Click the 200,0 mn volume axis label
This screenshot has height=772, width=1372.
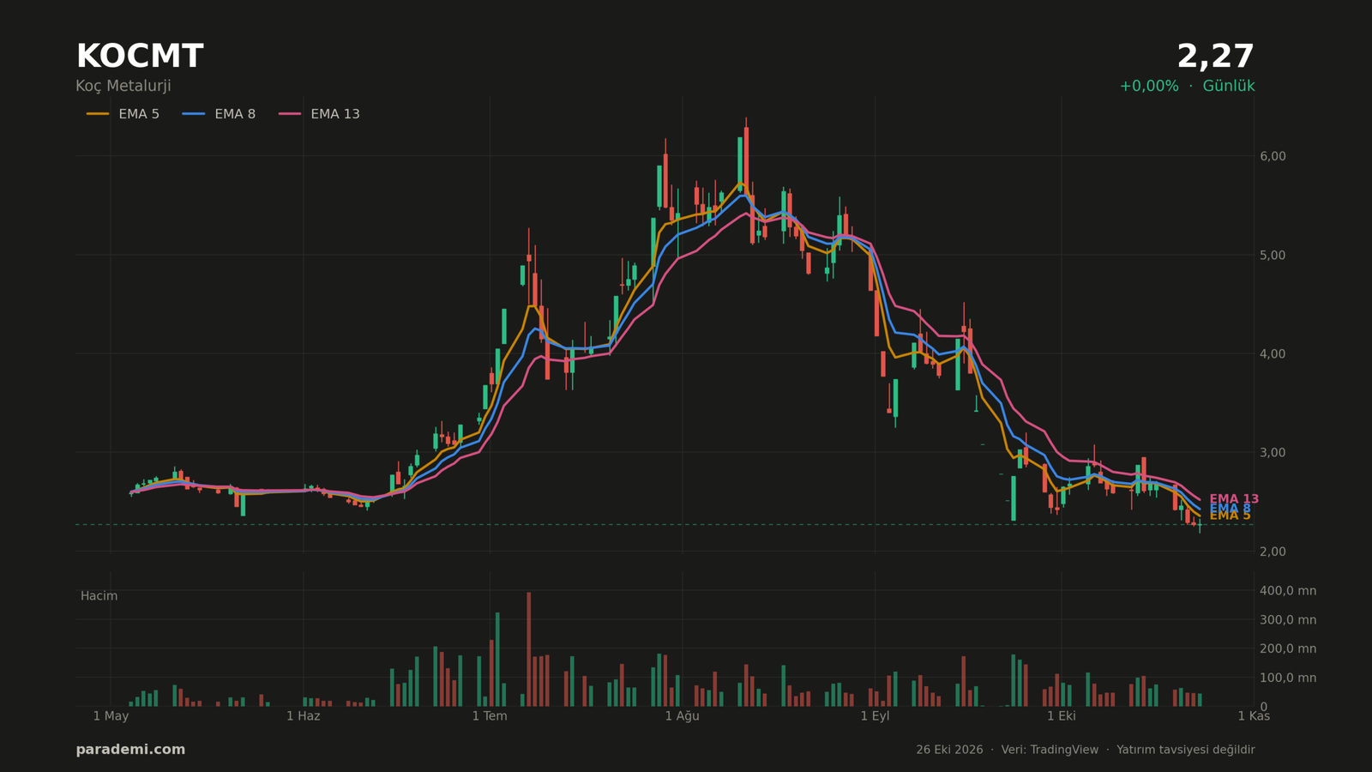[1287, 649]
